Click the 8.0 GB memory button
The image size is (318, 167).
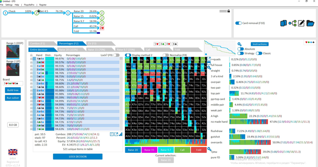coord(13,125)
